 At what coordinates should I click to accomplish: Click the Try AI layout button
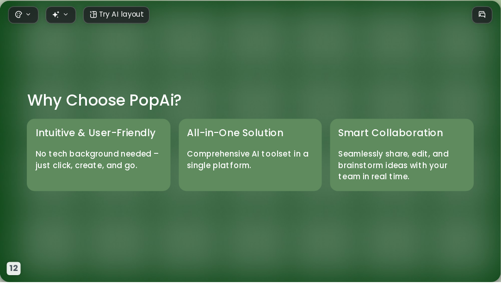point(116,15)
